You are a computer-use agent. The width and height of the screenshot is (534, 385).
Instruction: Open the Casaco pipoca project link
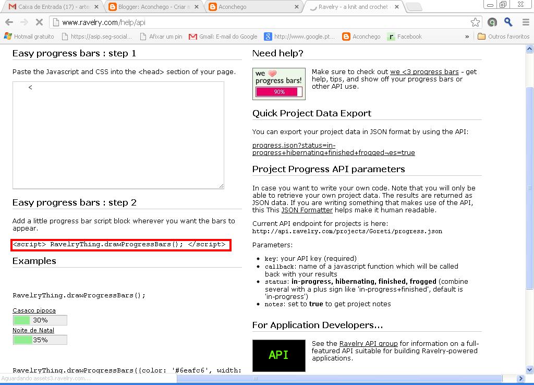[34, 310]
